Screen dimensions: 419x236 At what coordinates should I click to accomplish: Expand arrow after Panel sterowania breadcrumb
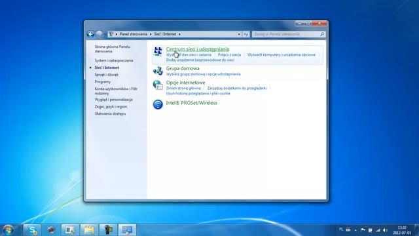tap(151, 34)
